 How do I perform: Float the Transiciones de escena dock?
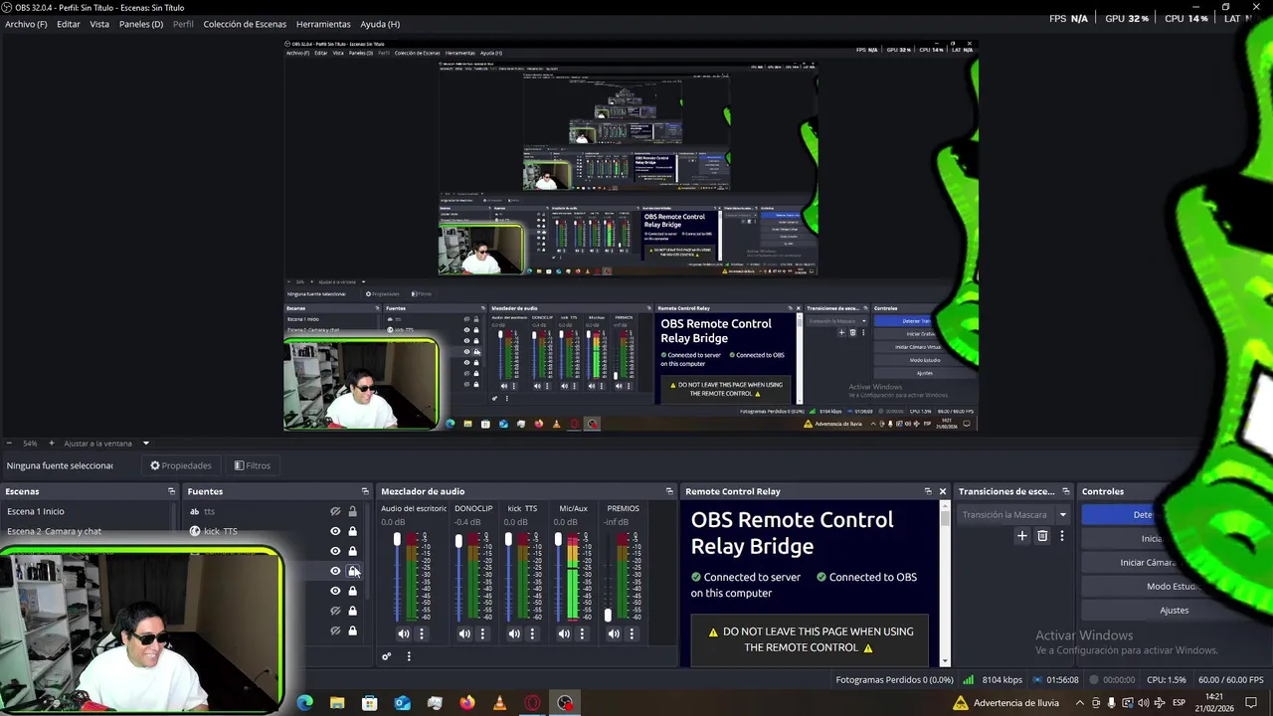click(x=1066, y=491)
